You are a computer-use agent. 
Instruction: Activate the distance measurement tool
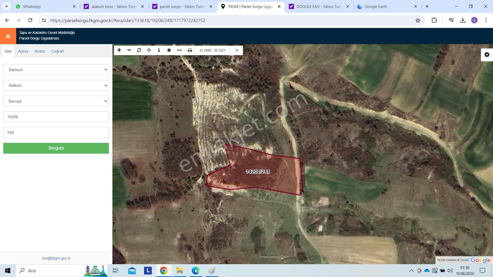point(179,50)
